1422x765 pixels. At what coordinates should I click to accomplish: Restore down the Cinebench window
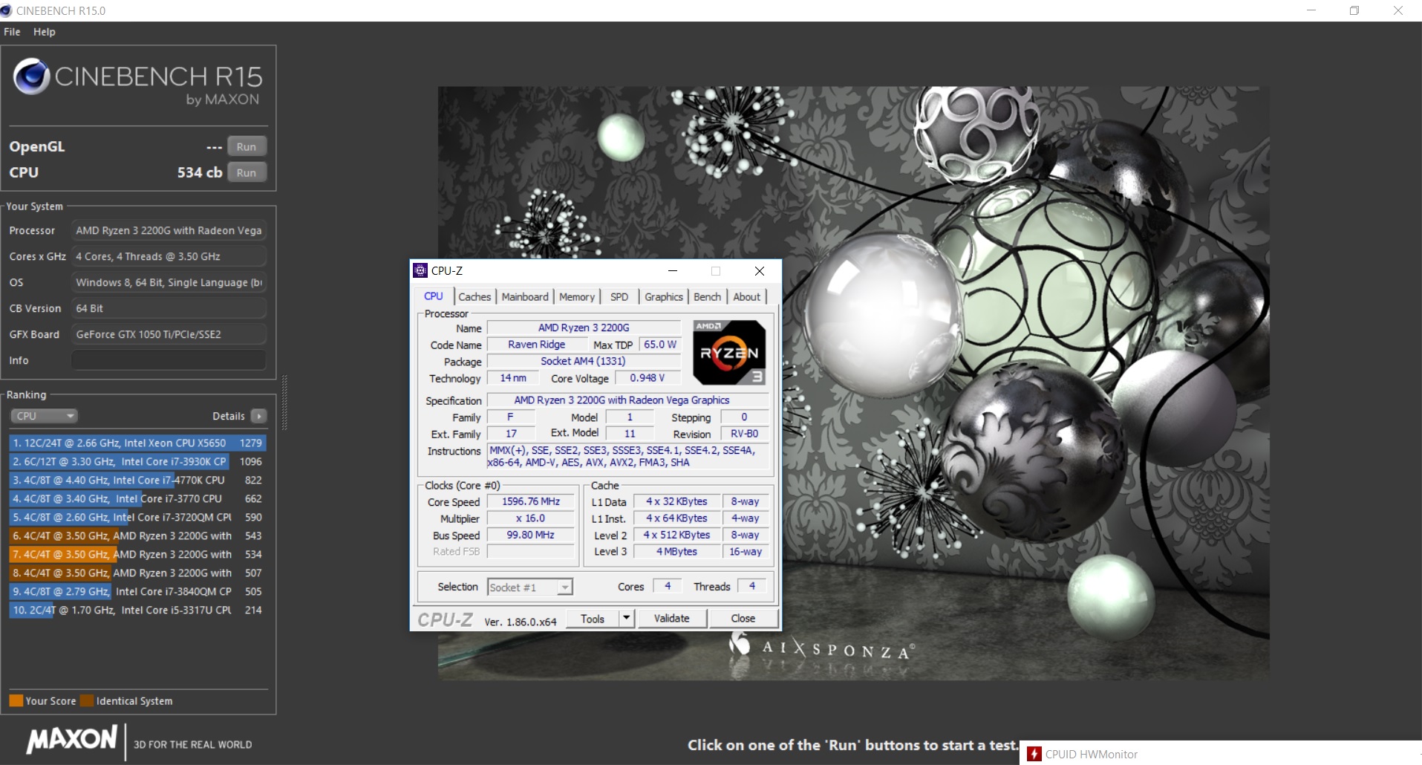(x=1354, y=10)
